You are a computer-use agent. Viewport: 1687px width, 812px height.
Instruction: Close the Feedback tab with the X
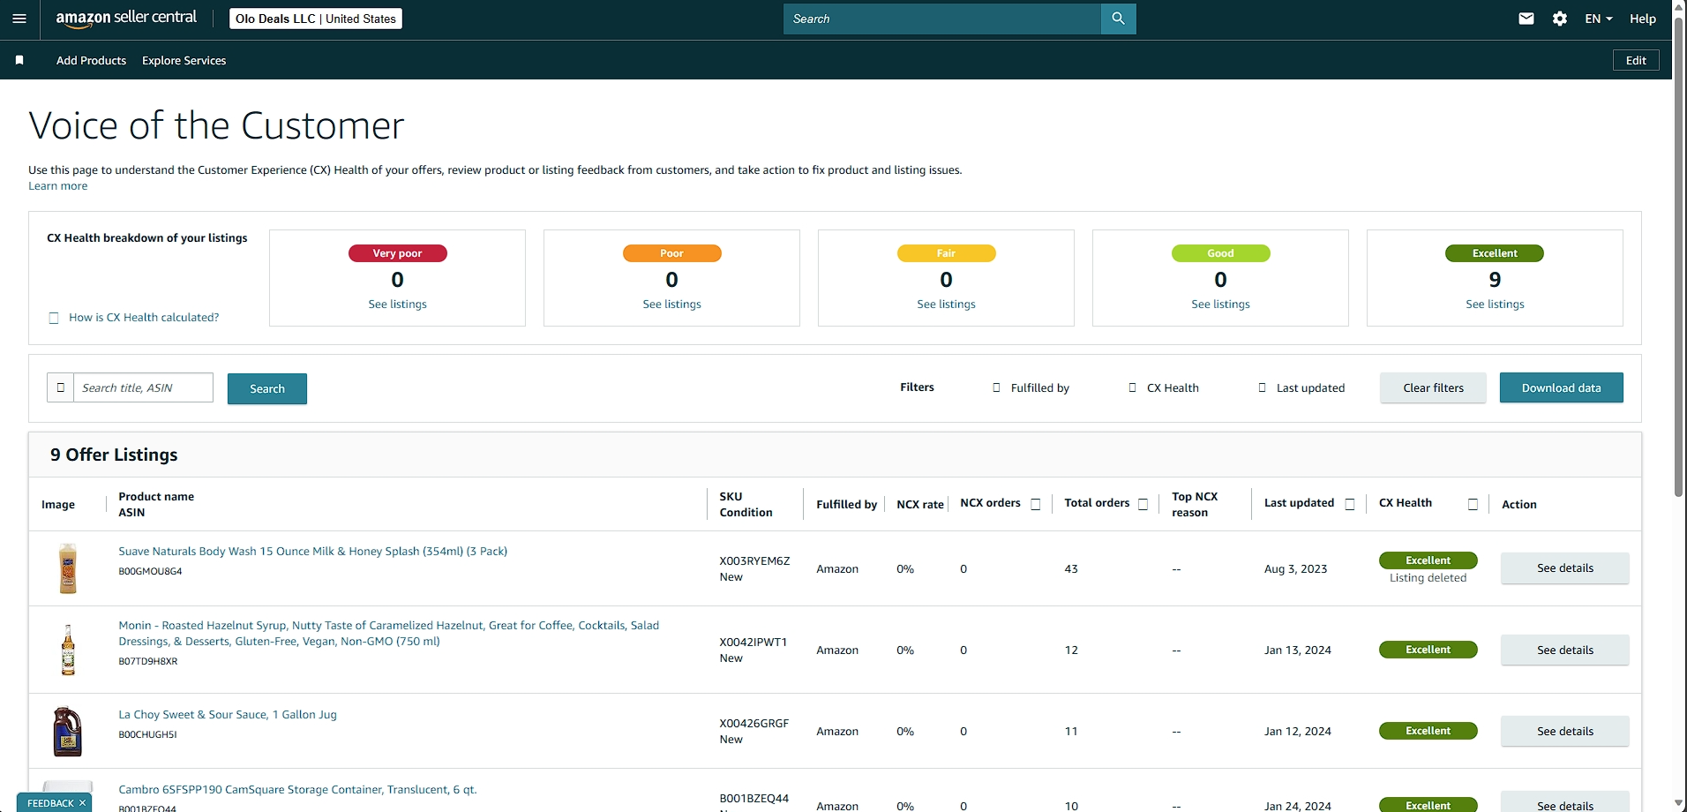coord(82,803)
